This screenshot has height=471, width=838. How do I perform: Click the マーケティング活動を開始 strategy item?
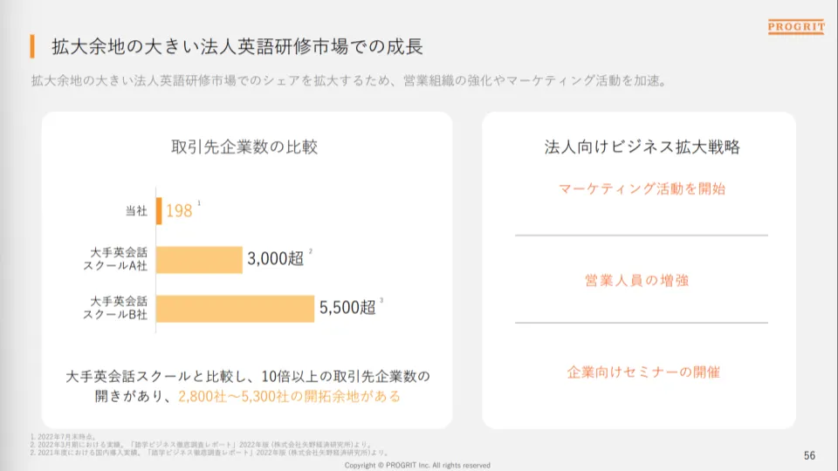[642, 188]
